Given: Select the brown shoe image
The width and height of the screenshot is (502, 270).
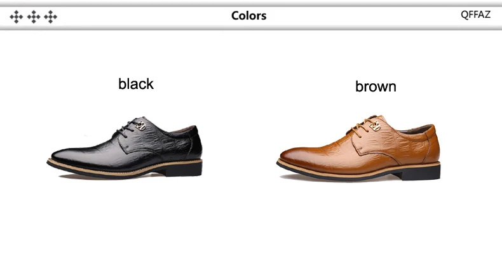Looking at the screenshot, I should pyautogui.click(x=358, y=149).
